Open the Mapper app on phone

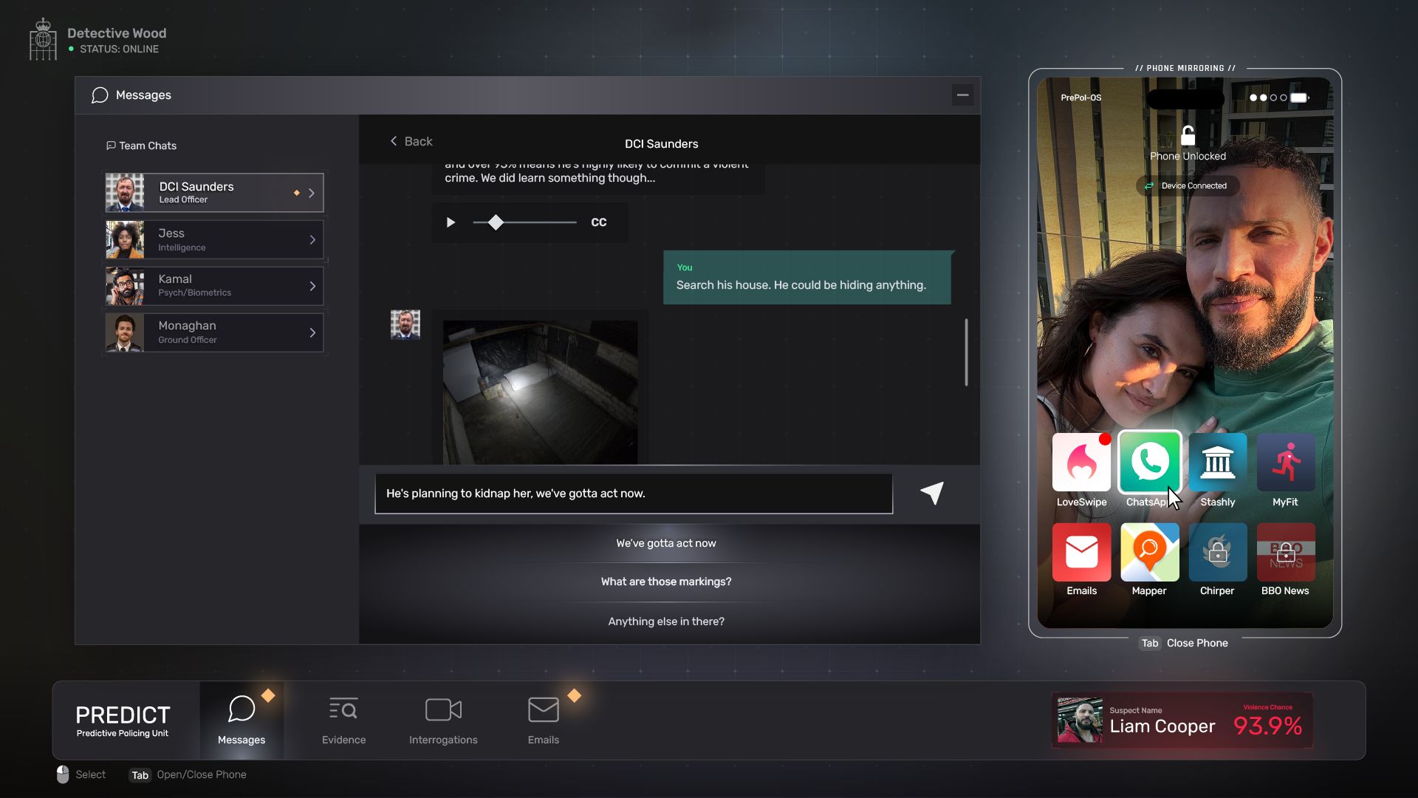[x=1149, y=552]
